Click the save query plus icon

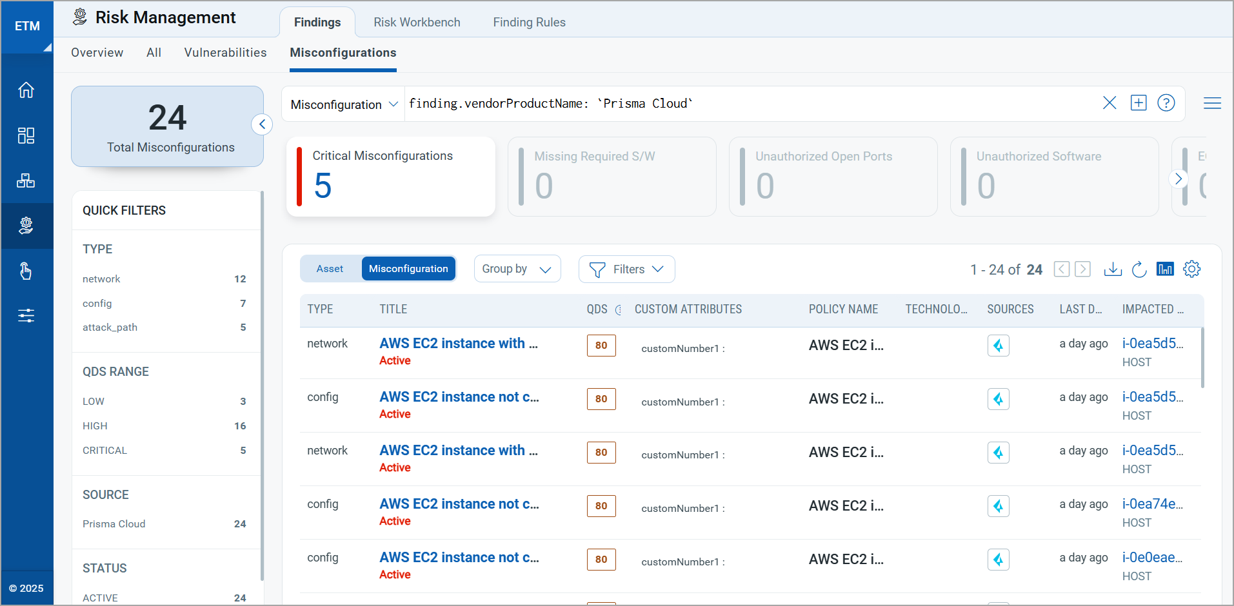[1139, 103]
